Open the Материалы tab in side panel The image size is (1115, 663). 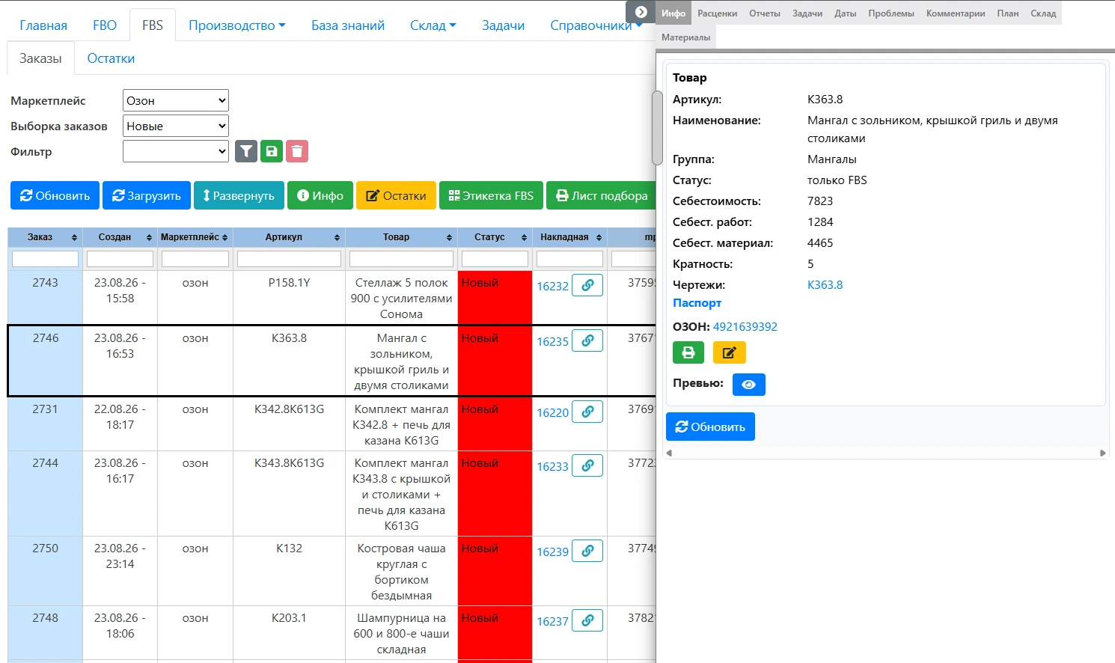click(x=686, y=37)
